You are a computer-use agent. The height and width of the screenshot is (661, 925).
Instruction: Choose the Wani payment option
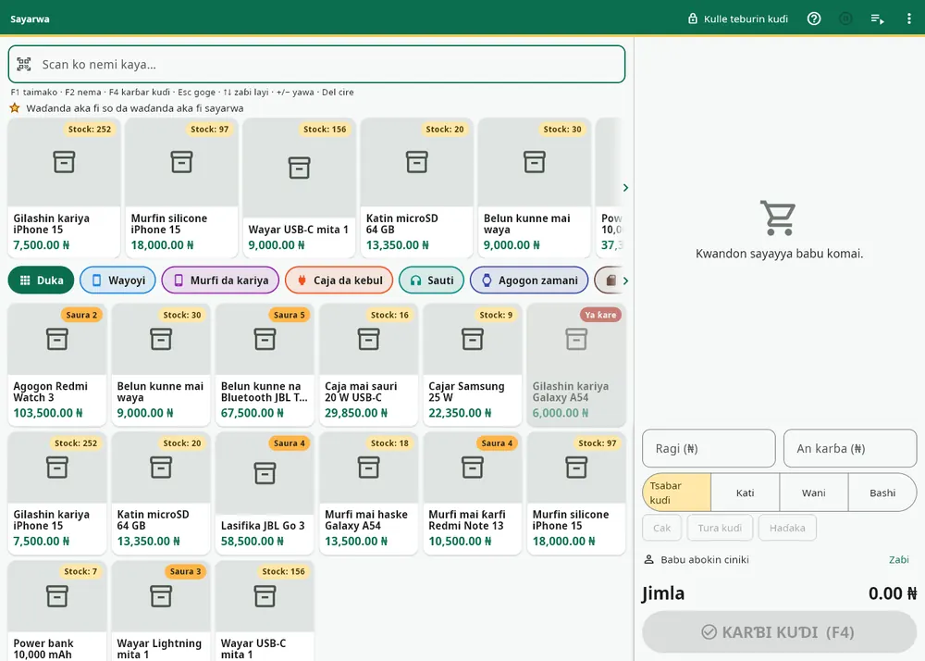(x=813, y=493)
